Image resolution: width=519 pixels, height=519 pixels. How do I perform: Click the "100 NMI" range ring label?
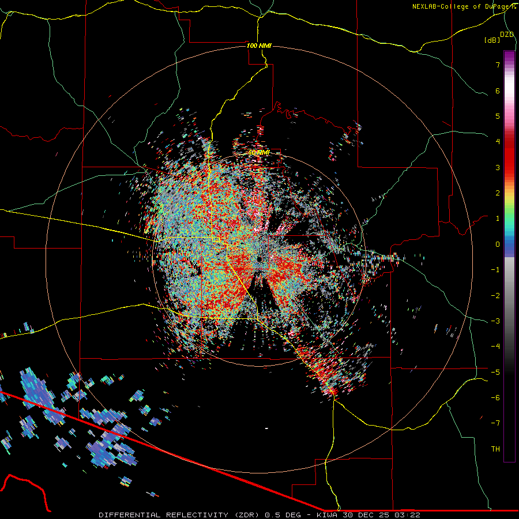coord(259,46)
